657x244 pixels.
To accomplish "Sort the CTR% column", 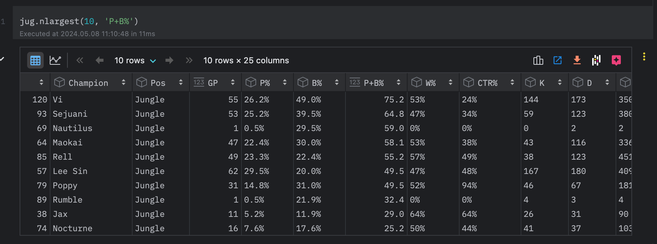I will point(512,82).
